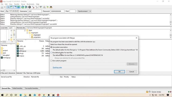172x97 pixels.
Task: Switch to Queued files tab
Action: point(6,88)
